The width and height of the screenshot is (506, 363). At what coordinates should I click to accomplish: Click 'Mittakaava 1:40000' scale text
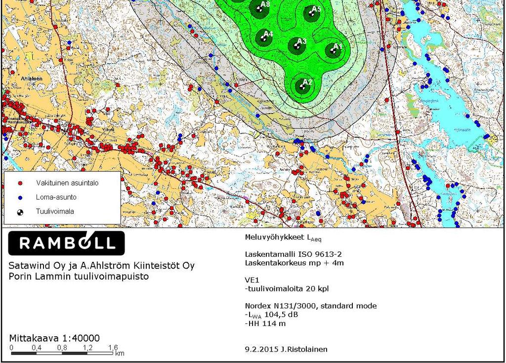click(x=54, y=338)
